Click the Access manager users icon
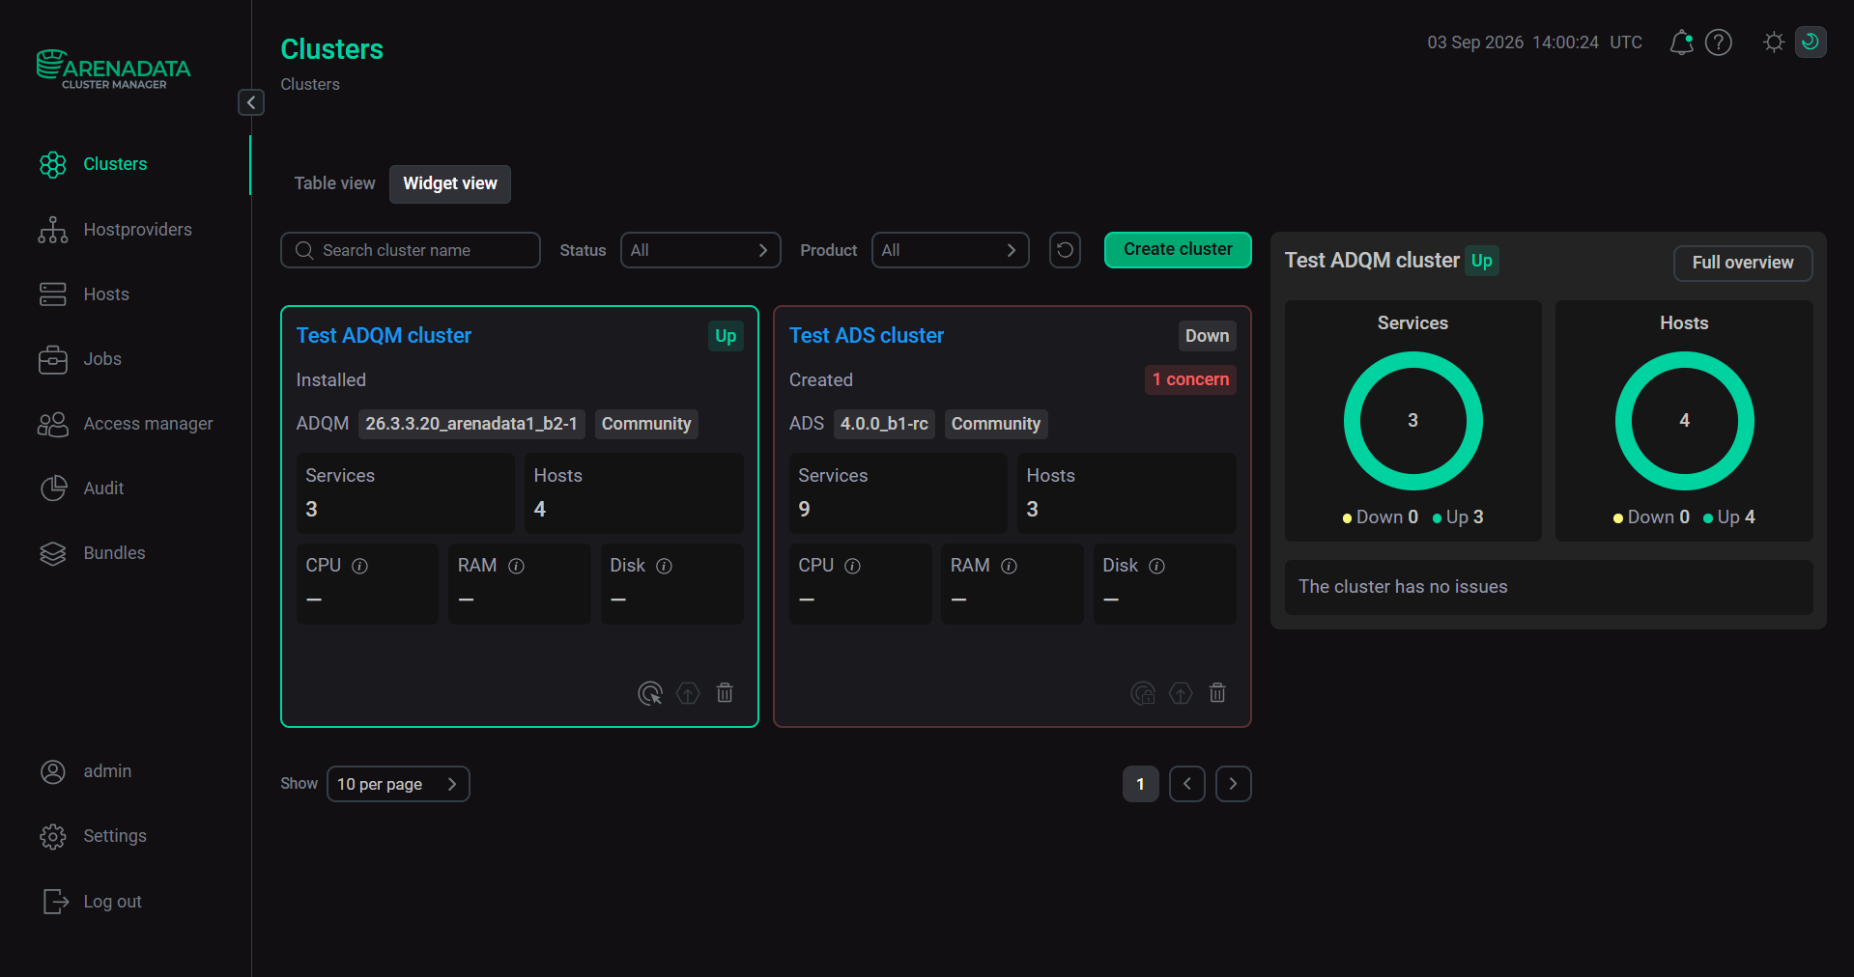Viewport: 1854px width, 977px height. (53, 425)
